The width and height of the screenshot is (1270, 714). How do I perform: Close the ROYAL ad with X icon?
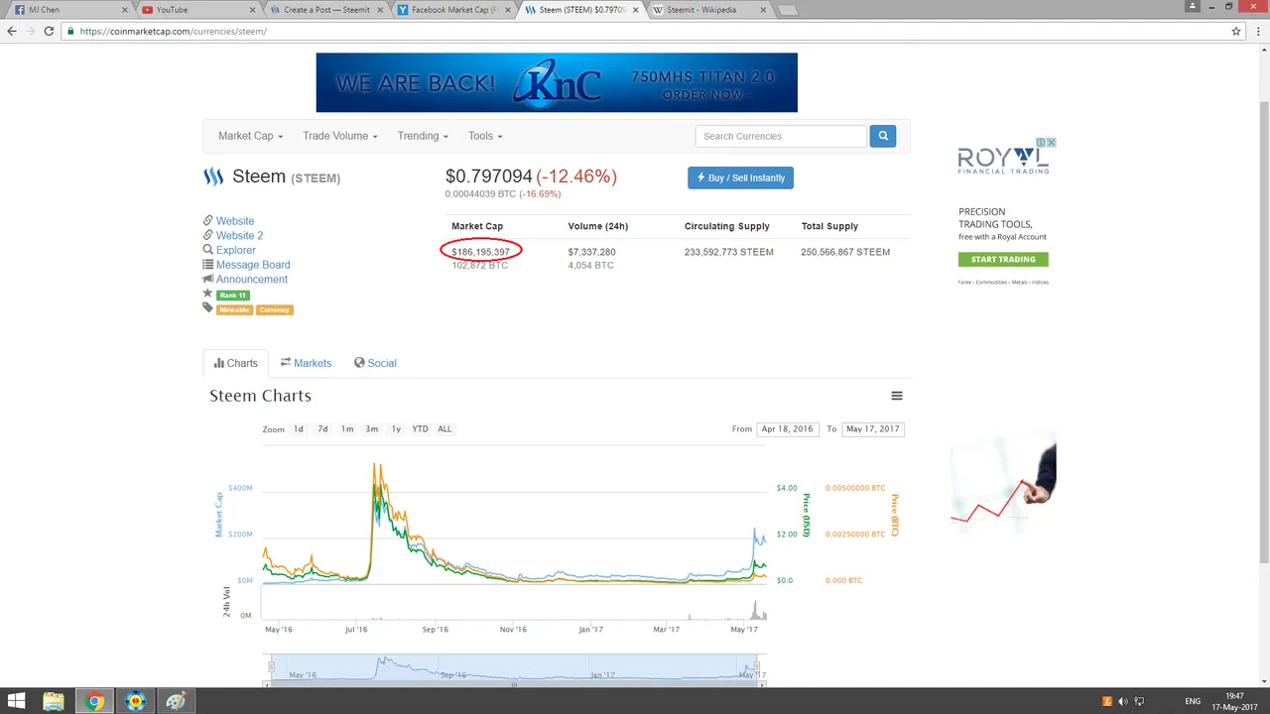click(1052, 143)
